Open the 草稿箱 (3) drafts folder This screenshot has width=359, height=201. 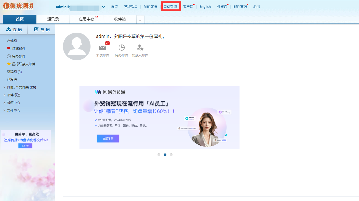[x=14, y=72]
